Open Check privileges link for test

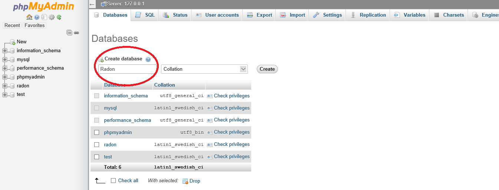click(x=232, y=157)
